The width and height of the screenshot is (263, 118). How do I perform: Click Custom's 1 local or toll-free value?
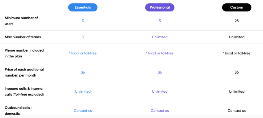click(237, 53)
